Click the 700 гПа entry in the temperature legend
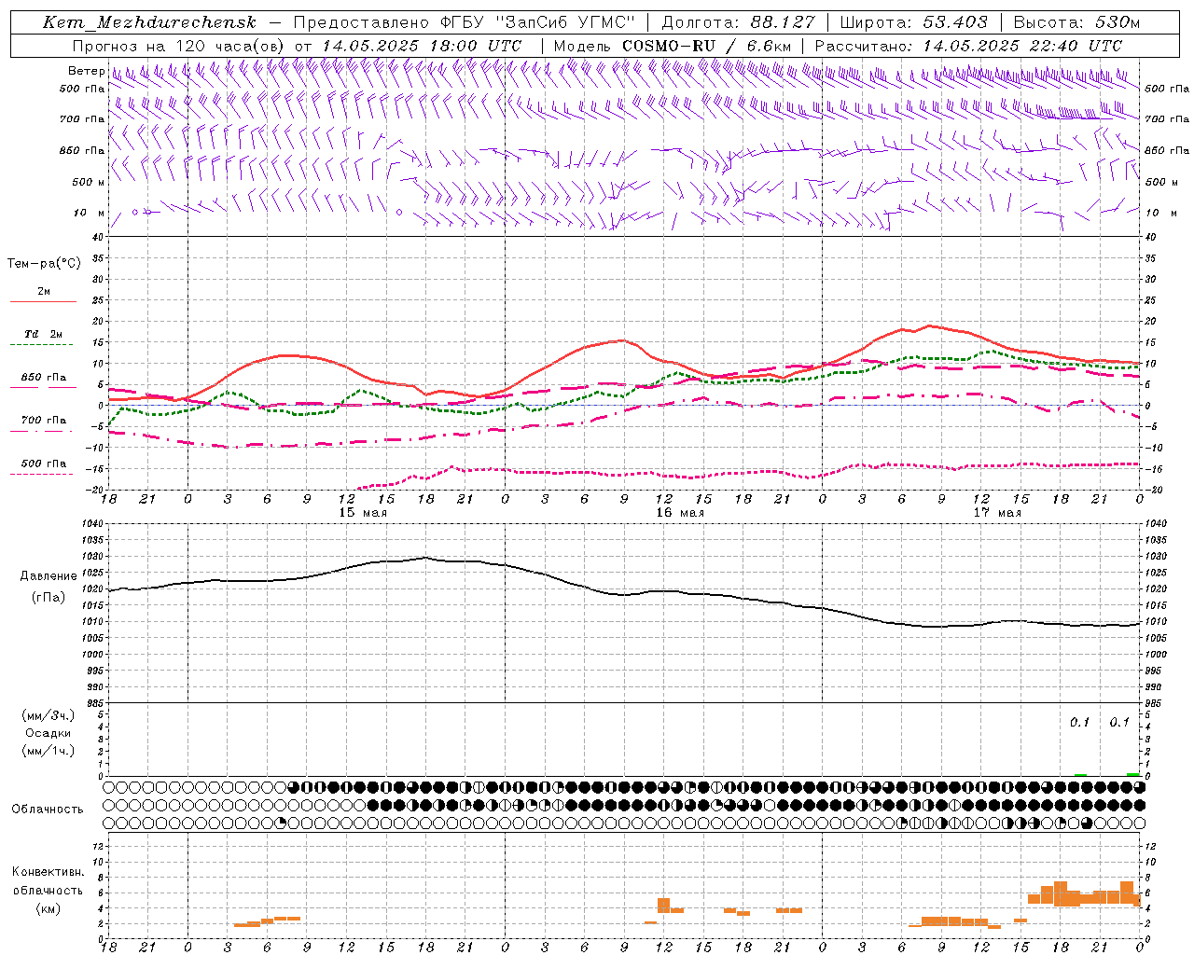This screenshot has width=1194, height=955. 43,421
